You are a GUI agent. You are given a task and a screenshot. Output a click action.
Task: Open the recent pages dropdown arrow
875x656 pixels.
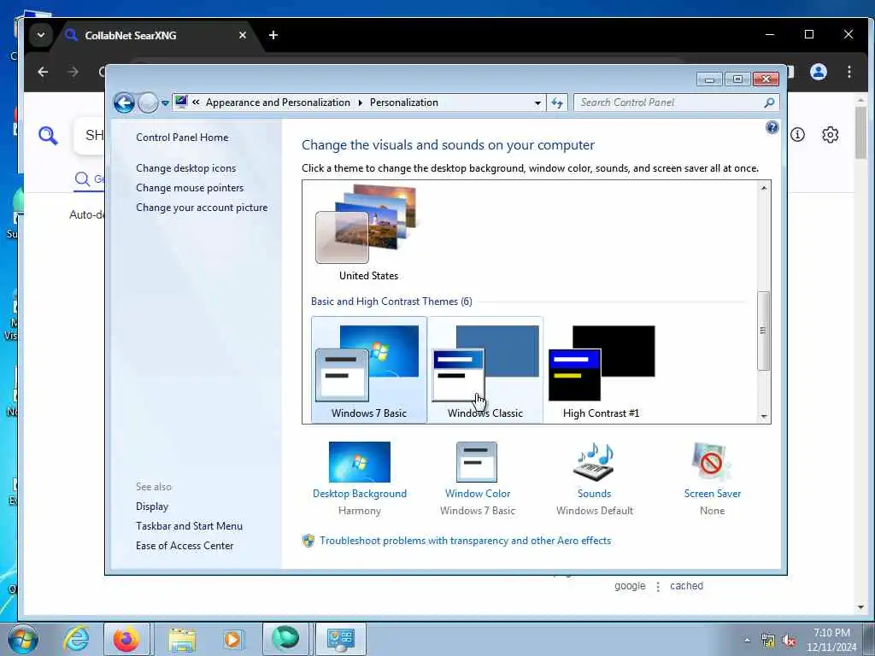tap(165, 103)
